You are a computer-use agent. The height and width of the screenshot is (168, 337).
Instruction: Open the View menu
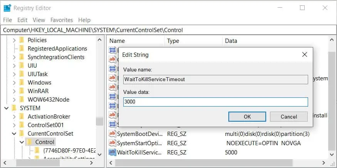click(x=39, y=20)
